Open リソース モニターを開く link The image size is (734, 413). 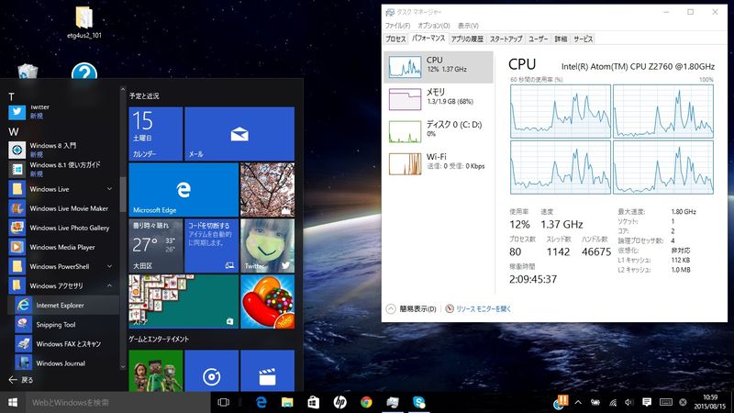(478, 308)
